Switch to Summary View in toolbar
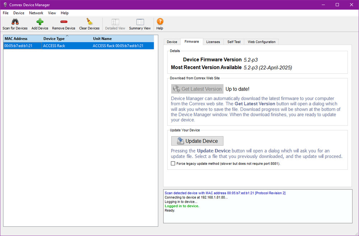This screenshot has width=359, height=236. [x=140, y=22]
